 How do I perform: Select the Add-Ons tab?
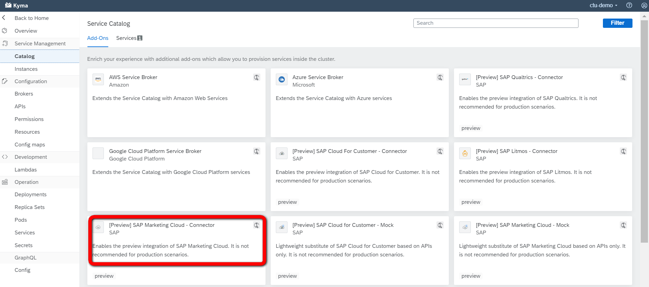pyautogui.click(x=98, y=38)
